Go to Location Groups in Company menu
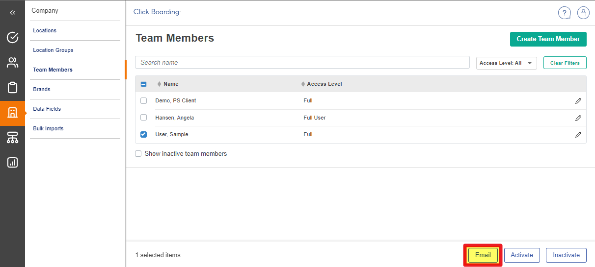This screenshot has height=267, width=595. 53,50
